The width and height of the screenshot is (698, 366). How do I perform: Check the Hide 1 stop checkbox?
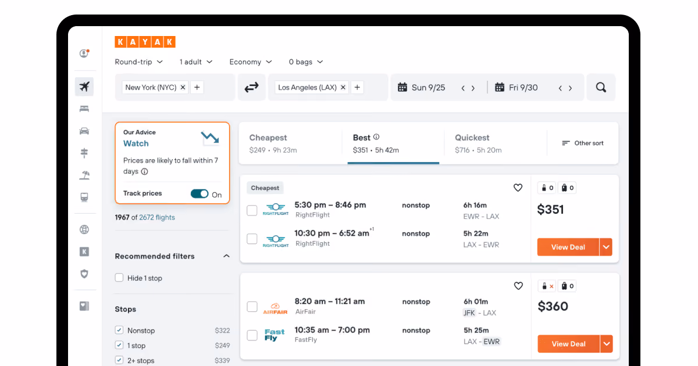point(119,278)
